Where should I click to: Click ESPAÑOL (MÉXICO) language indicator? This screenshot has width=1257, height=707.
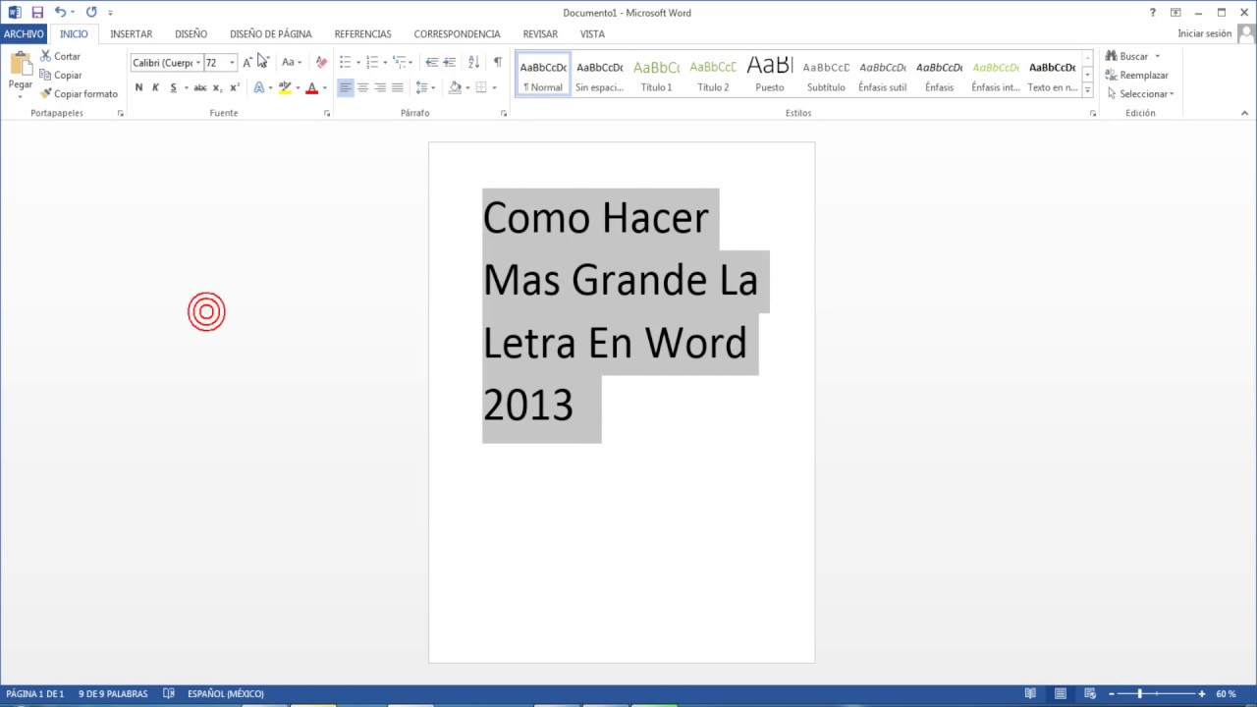225,694
